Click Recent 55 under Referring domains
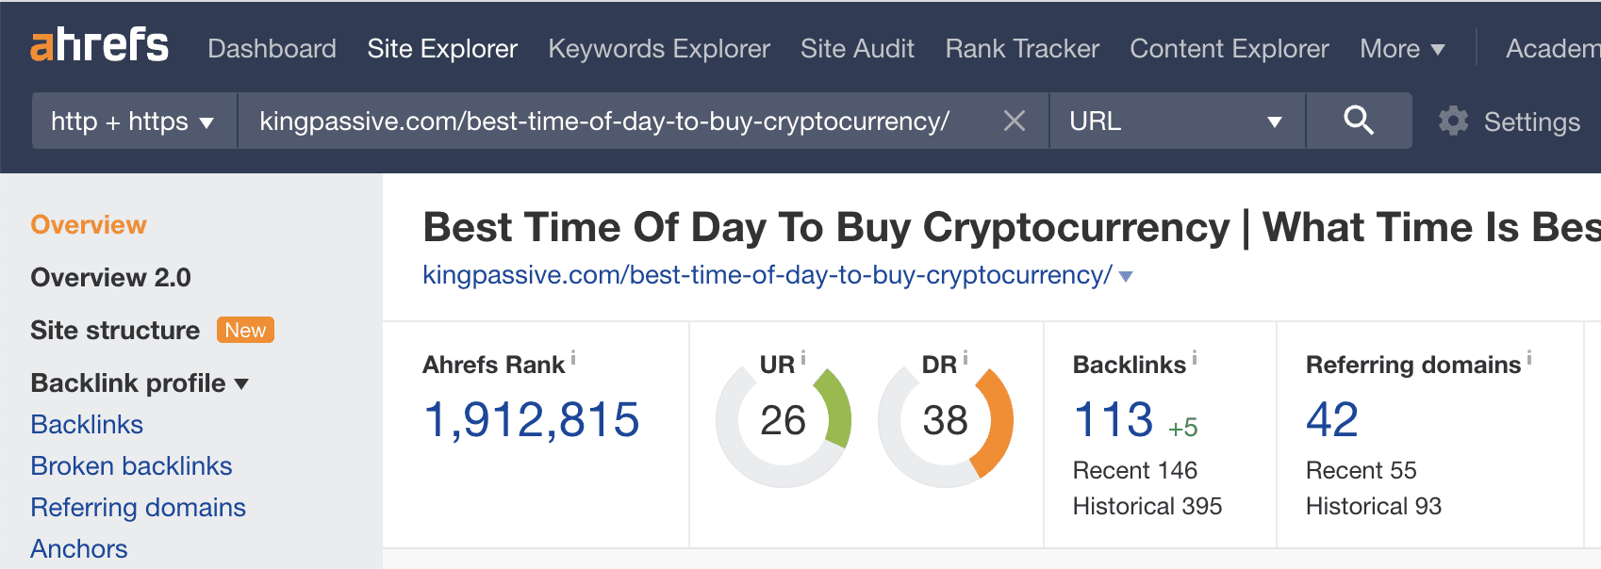 [x=1362, y=470]
